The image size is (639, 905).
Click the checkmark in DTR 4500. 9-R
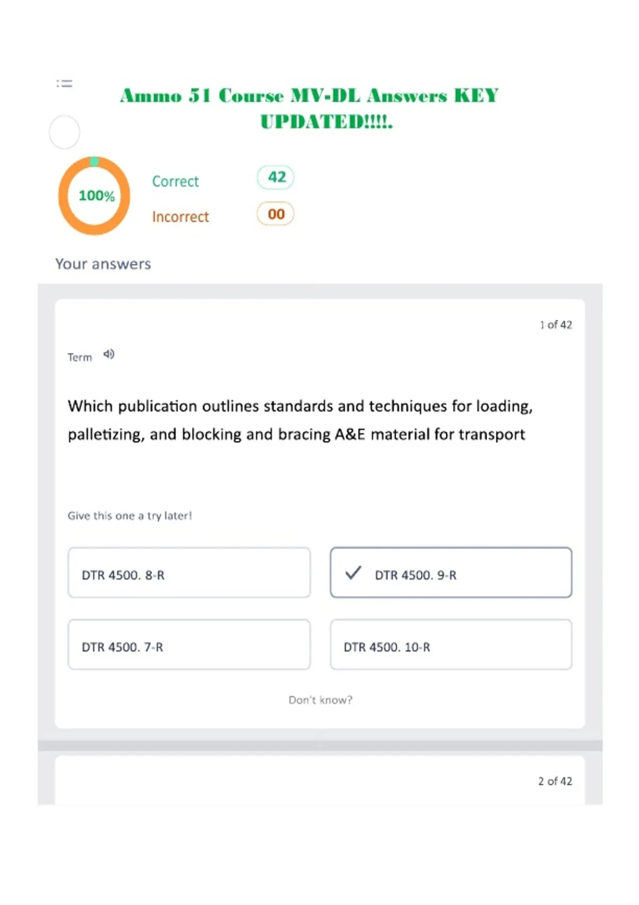(353, 573)
